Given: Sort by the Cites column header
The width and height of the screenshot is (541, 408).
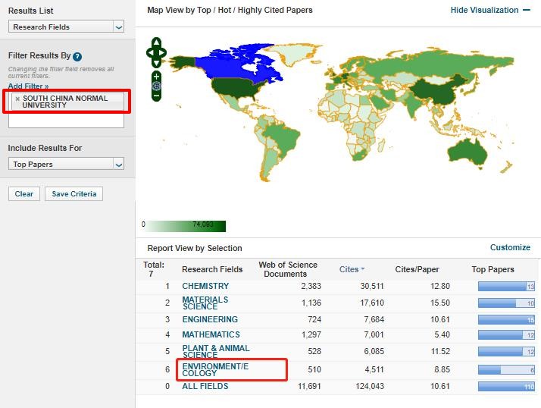Looking at the screenshot, I should click(352, 269).
